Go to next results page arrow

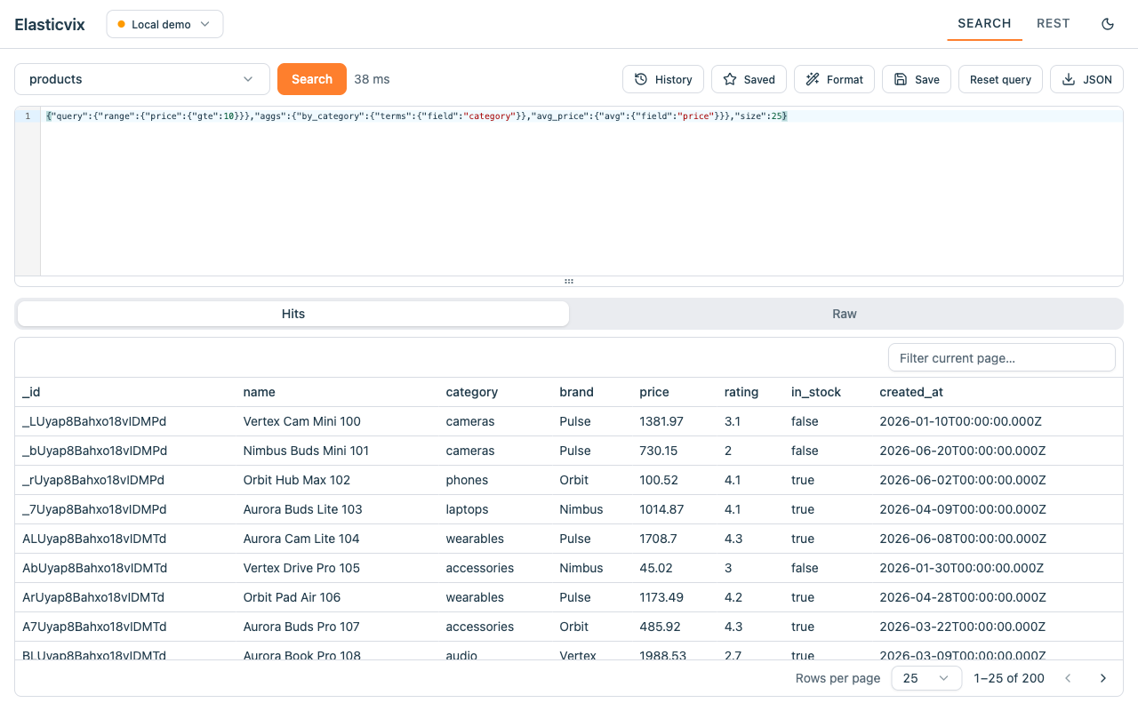pos(1103,678)
